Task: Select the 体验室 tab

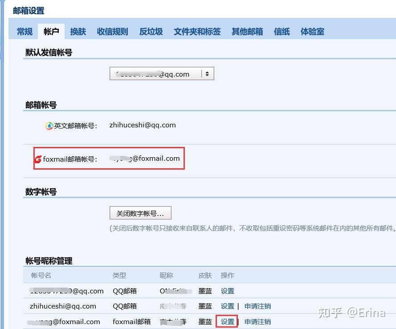Action: [312, 32]
